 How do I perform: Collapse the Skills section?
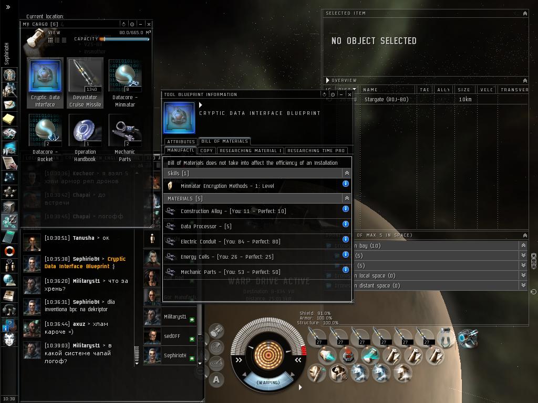tap(347, 173)
